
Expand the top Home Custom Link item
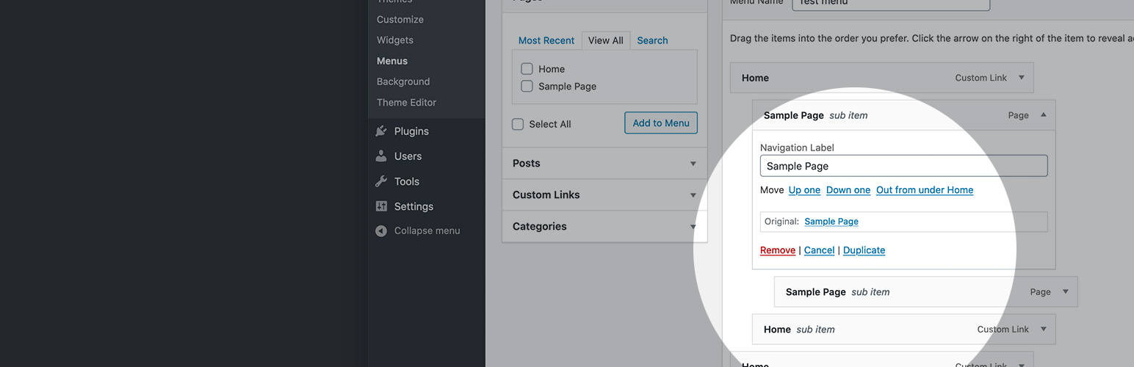(x=1021, y=78)
